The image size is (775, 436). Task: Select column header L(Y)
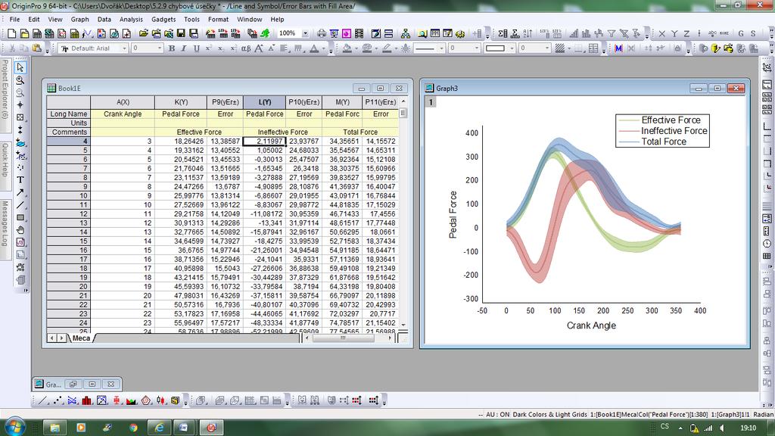point(264,102)
